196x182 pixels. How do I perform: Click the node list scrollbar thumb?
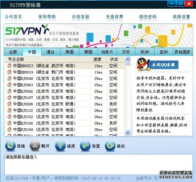(128, 64)
